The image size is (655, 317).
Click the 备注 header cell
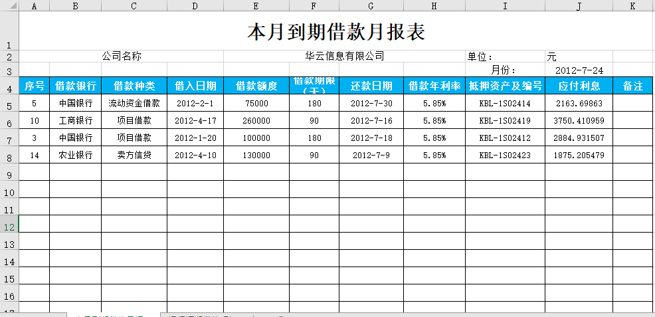click(632, 86)
